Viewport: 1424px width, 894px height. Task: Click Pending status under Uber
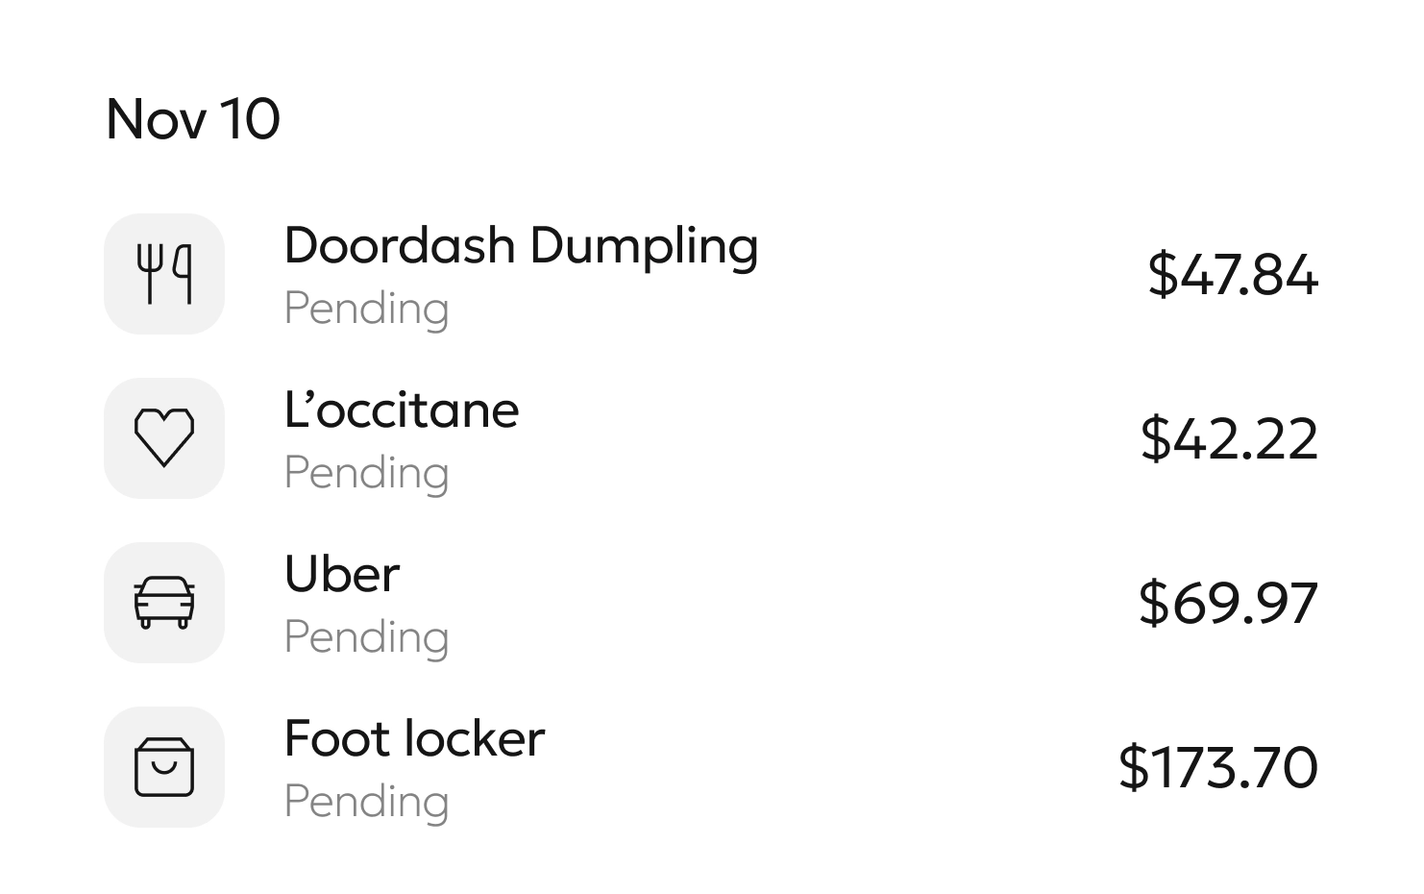pyautogui.click(x=367, y=638)
